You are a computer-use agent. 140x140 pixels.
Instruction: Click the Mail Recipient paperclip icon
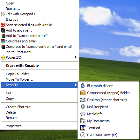[x=83, y=107]
